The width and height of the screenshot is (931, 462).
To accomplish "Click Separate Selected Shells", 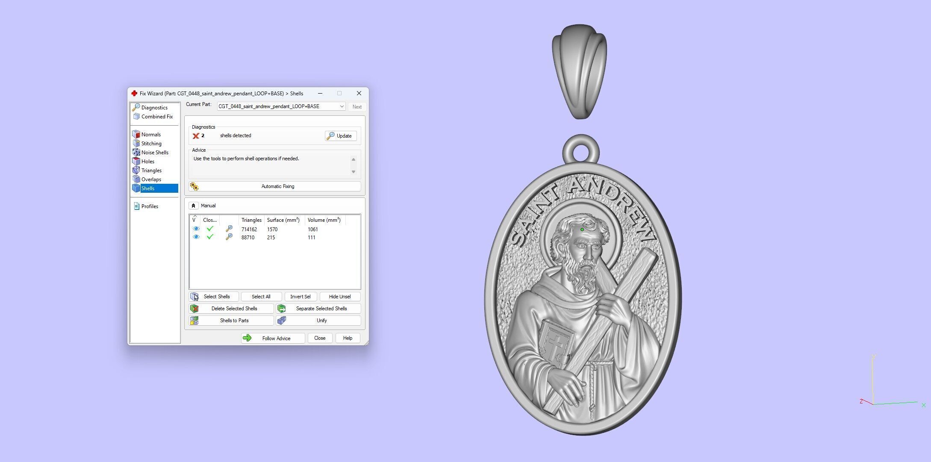I will [x=318, y=309].
